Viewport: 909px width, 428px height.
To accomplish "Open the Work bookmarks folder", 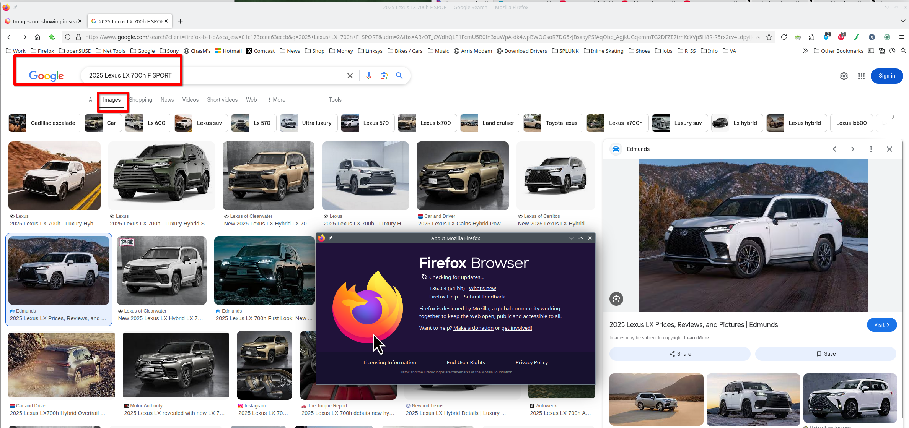I will (16, 51).
